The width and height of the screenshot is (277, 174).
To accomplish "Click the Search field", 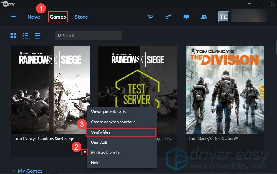I will click(88, 35).
